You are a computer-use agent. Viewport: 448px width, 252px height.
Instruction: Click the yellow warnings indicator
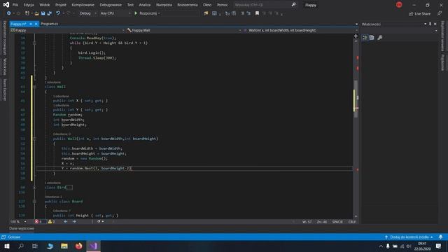pyautogui.click(x=51, y=222)
